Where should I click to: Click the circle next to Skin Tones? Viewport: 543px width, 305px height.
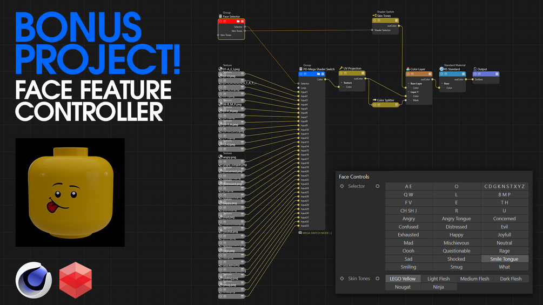(378, 279)
